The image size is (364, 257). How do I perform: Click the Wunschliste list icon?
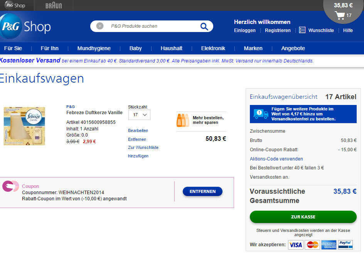tap(302, 30)
